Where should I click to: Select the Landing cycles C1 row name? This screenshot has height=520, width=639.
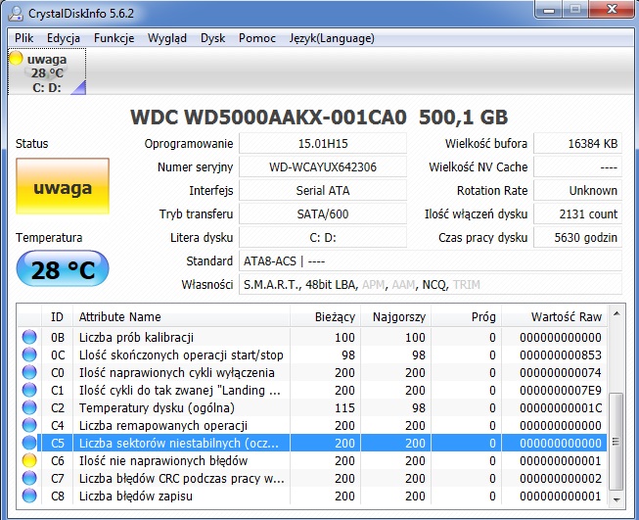(x=180, y=390)
